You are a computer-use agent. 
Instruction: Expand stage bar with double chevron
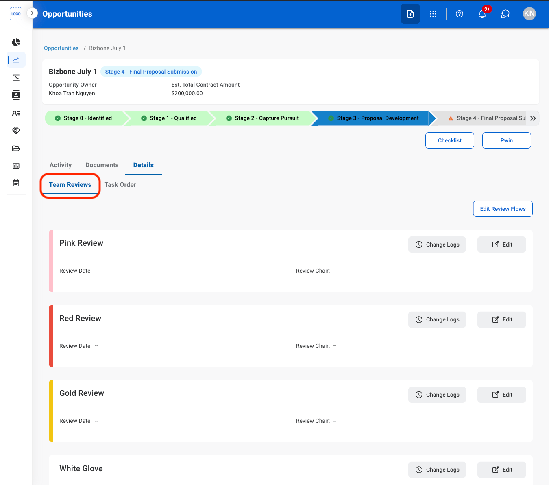coord(533,118)
